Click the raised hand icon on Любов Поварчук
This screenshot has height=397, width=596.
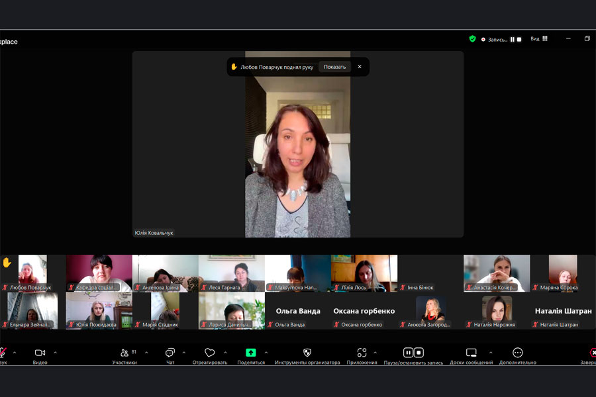point(7,263)
